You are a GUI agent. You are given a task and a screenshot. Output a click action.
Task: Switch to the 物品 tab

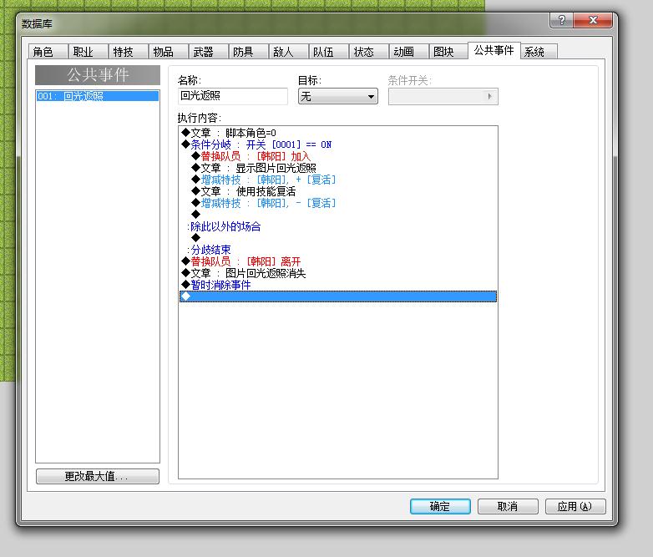click(168, 52)
